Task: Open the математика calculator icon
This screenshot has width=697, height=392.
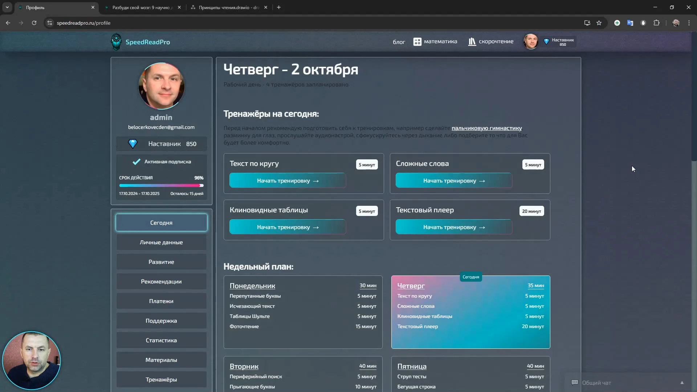Action: click(417, 42)
